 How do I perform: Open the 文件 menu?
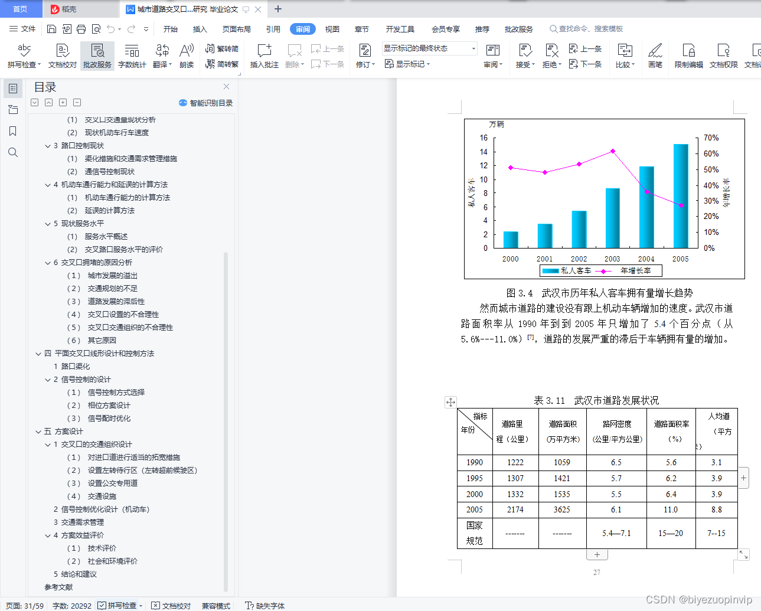click(22, 29)
